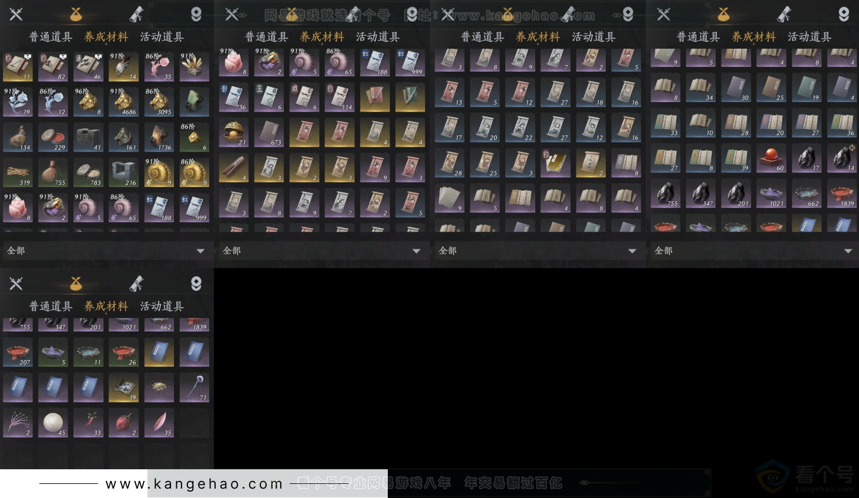Open scroll category in the 4686 ore panel
Viewport: 859px width, 498px height.
(x=136, y=14)
